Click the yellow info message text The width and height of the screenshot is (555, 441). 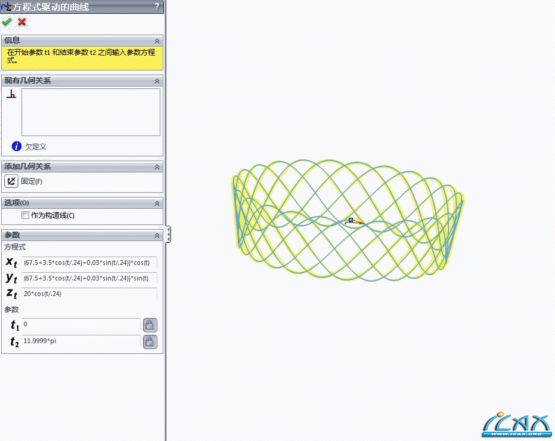(81, 56)
